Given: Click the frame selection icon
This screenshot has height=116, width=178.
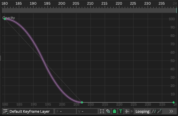Looking at the screenshot, I should 102,111.
